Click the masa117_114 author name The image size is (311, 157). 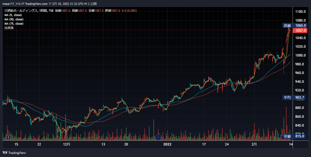[12, 4]
